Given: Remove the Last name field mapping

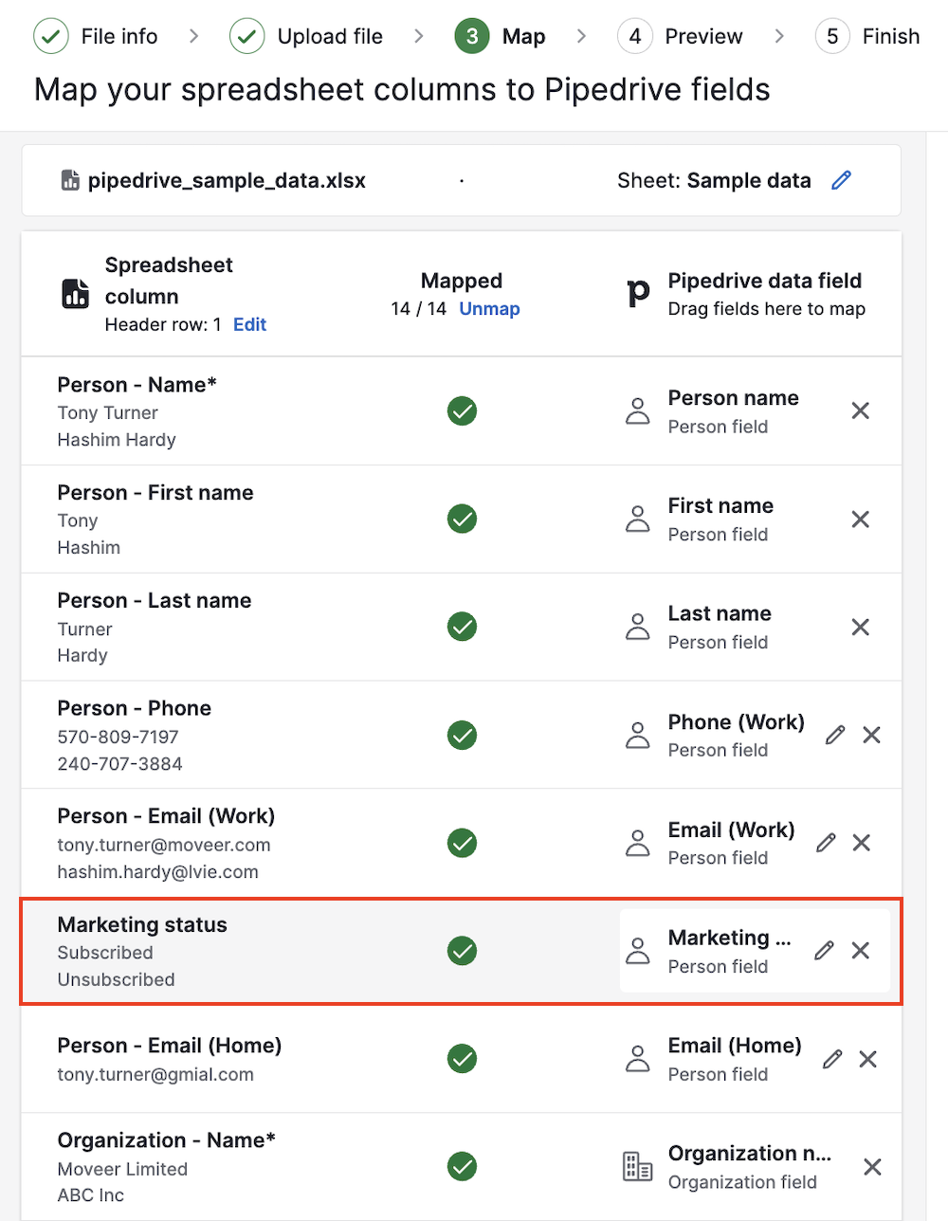Looking at the screenshot, I should pyautogui.click(x=860, y=628).
